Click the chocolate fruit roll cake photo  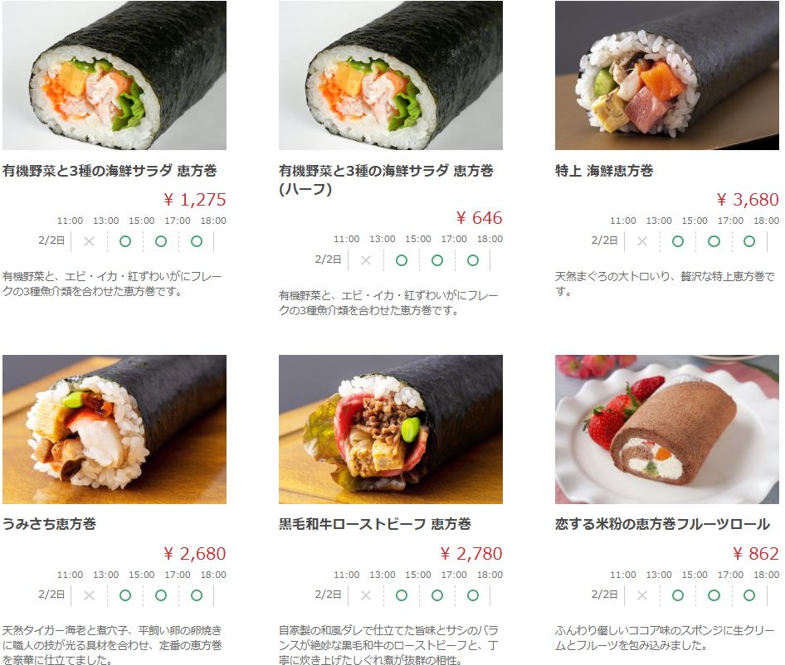pyautogui.click(x=667, y=430)
